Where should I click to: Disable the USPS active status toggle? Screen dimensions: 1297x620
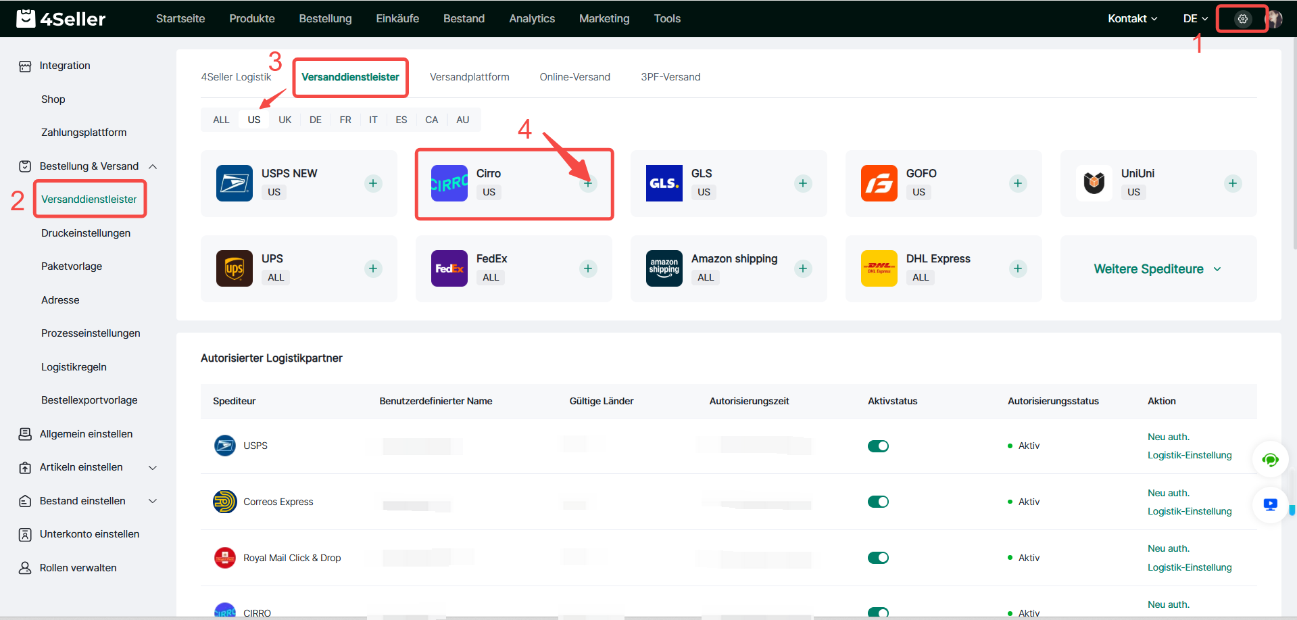point(878,446)
